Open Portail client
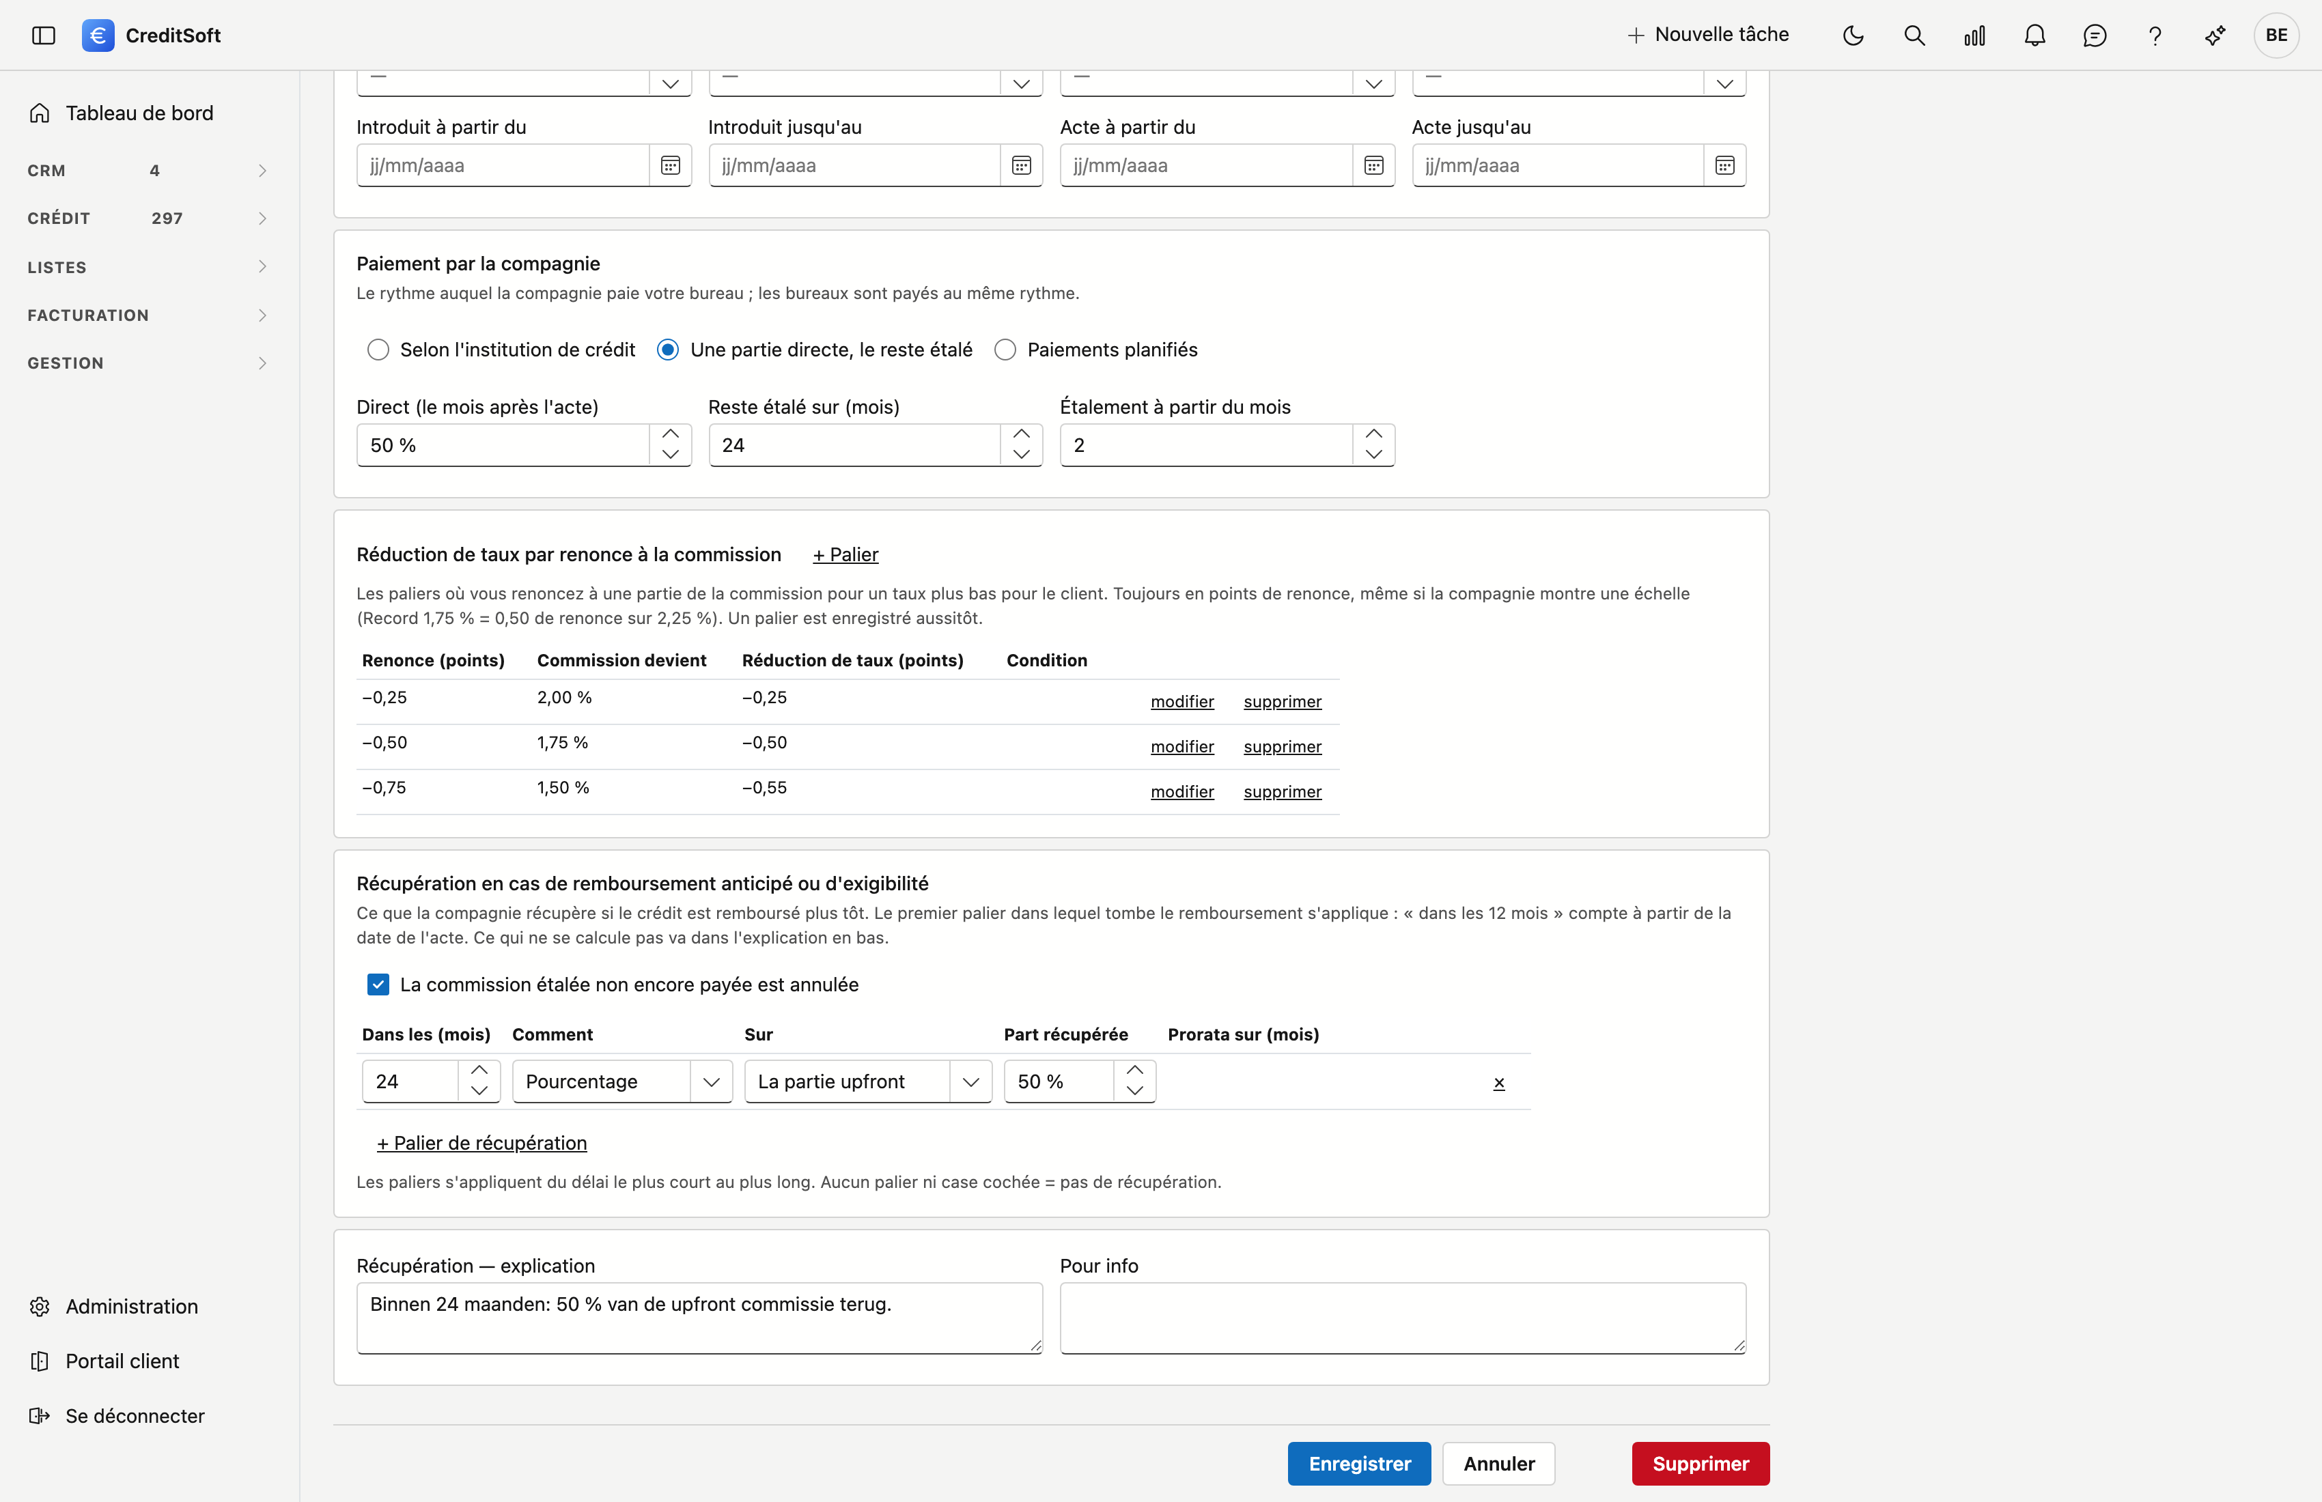2322x1502 pixels. tap(104, 1361)
